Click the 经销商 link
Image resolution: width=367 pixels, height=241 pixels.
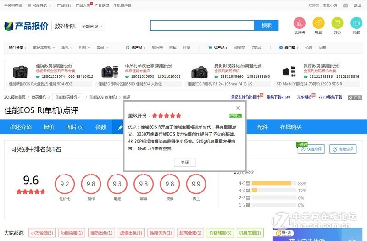coord(239,48)
